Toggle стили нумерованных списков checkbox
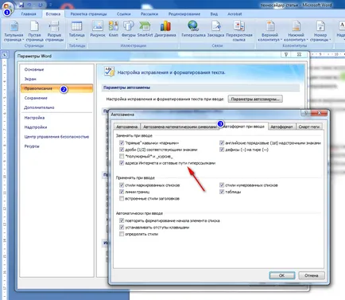The width and height of the screenshot is (345, 300). pyautogui.click(x=222, y=185)
